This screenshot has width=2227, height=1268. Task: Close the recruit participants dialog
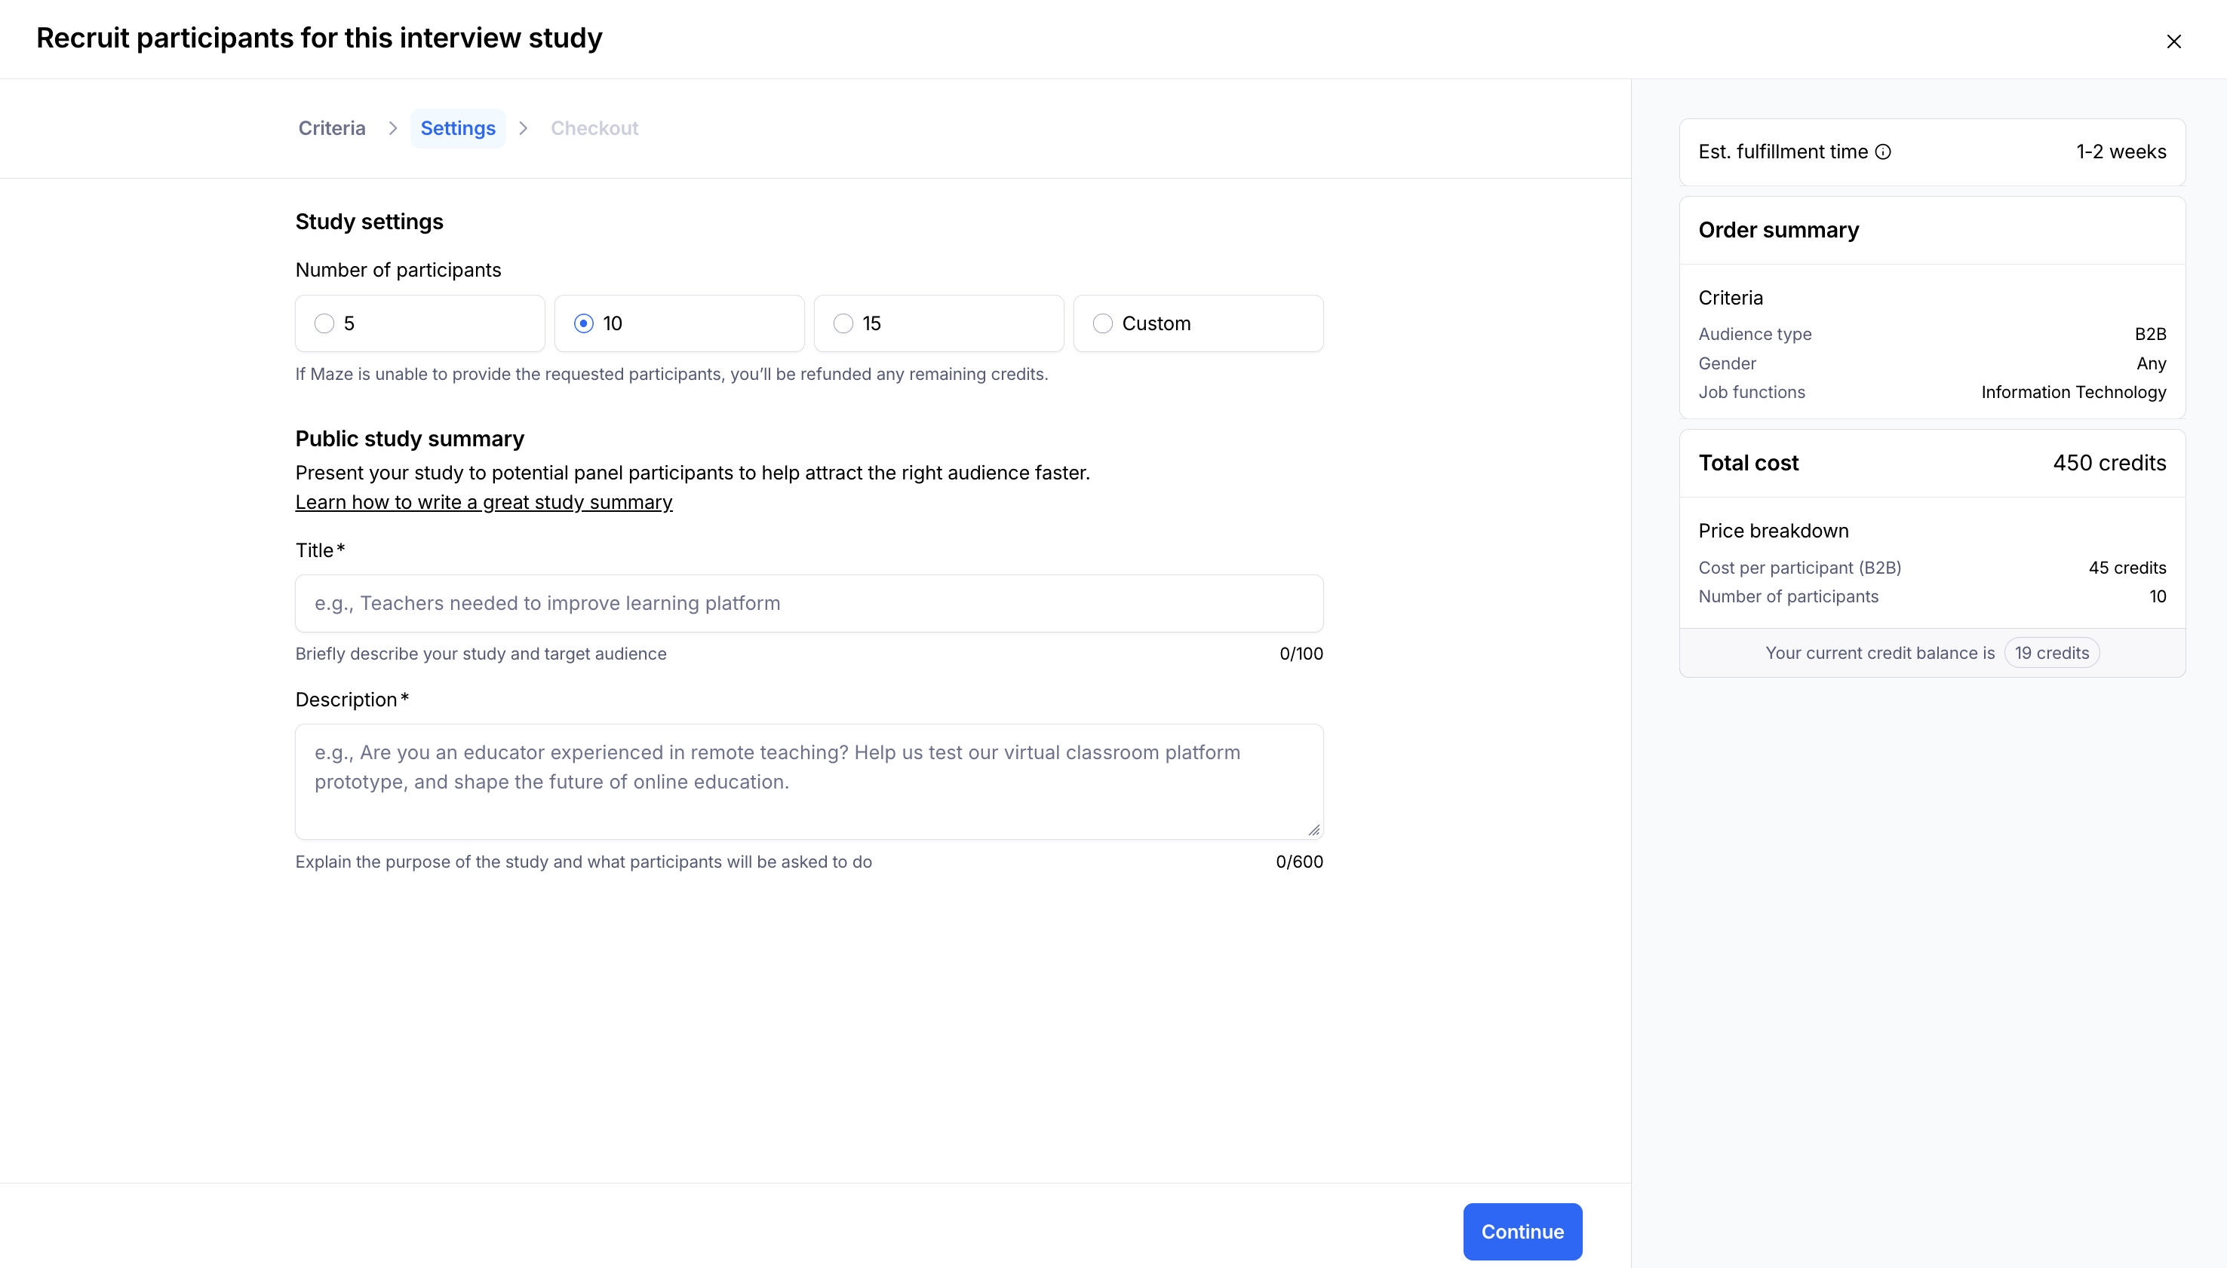(x=2173, y=41)
